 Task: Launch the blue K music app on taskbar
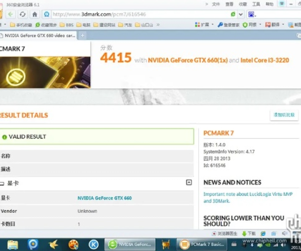coord(94,244)
